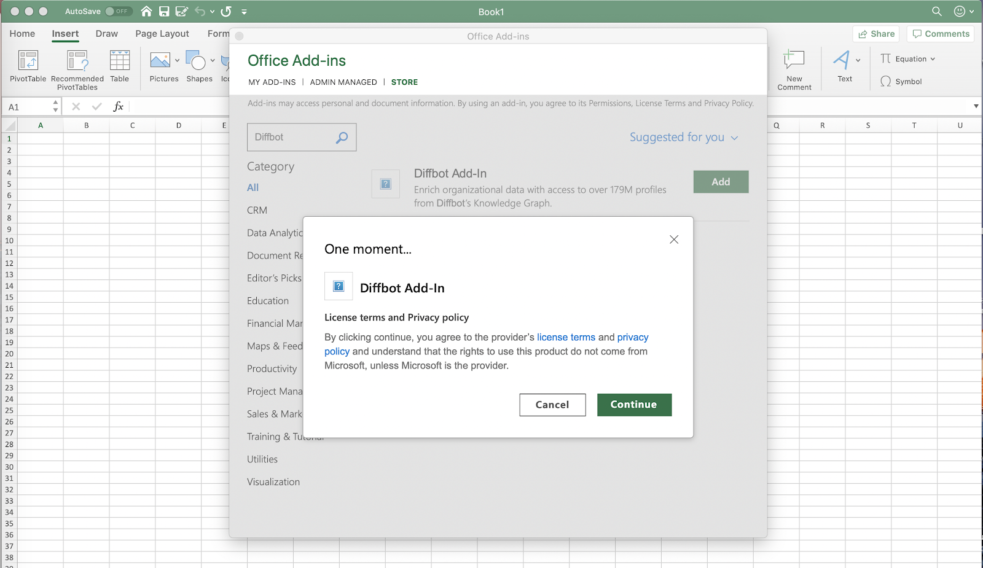Add a New Comment
The image size is (983, 568).
tap(794, 70)
